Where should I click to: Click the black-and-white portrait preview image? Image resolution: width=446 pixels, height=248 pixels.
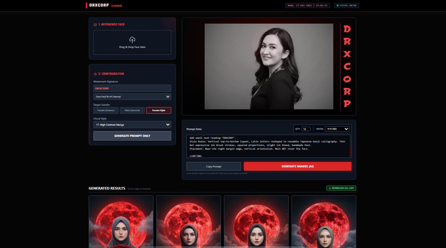click(269, 66)
